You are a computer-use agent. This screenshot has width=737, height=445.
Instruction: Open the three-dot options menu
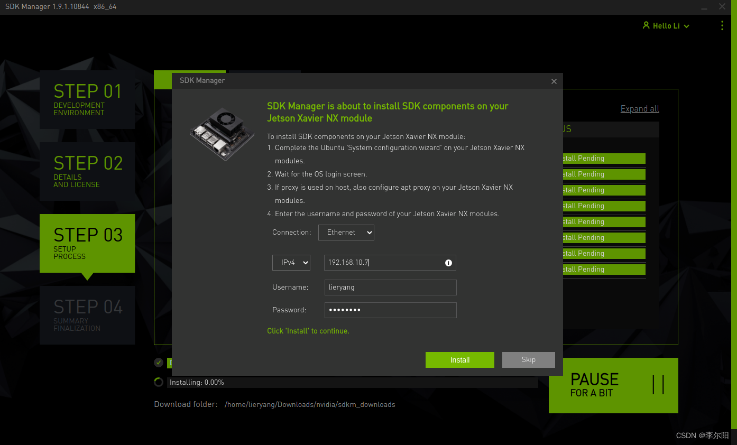[x=722, y=25]
